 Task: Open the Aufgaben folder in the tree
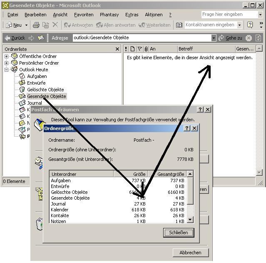pos(37,76)
